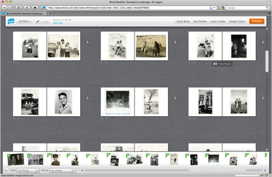Open the tab list dropdown at far right

(x=269, y=13)
